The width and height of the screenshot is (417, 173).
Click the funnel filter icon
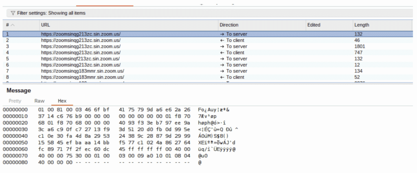(x=13, y=13)
